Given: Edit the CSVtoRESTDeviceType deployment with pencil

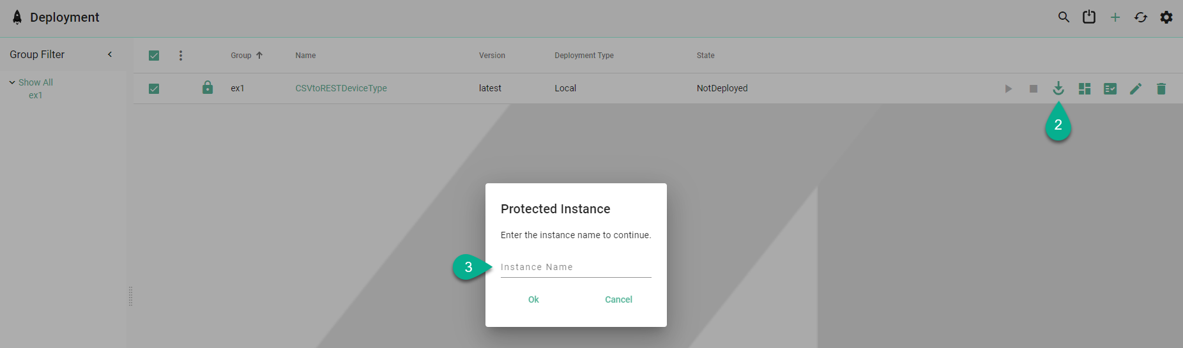Looking at the screenshot, I should coord(1136,89).
